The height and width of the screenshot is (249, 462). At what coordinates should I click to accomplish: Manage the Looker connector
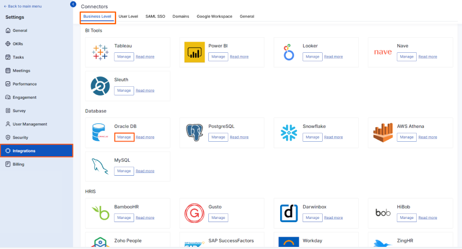[x=312, y=57]
